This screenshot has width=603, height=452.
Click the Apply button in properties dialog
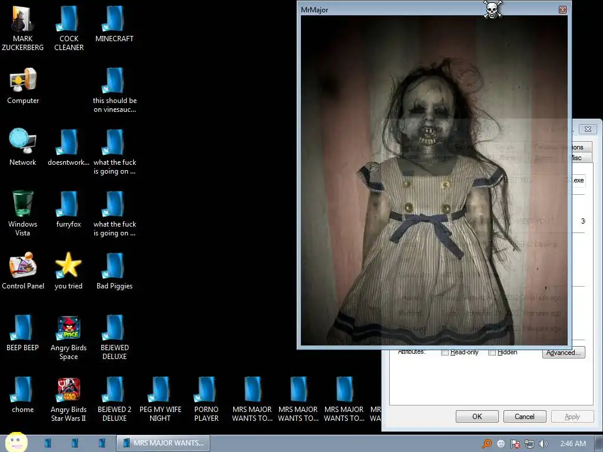click(x=572, y=417)
